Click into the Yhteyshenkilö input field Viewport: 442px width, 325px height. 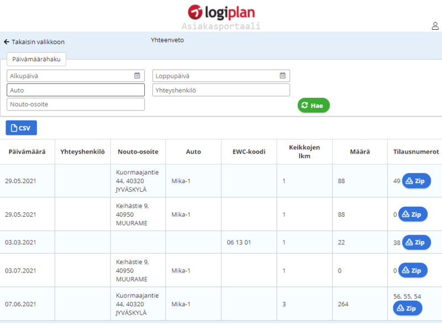[221, 90]
